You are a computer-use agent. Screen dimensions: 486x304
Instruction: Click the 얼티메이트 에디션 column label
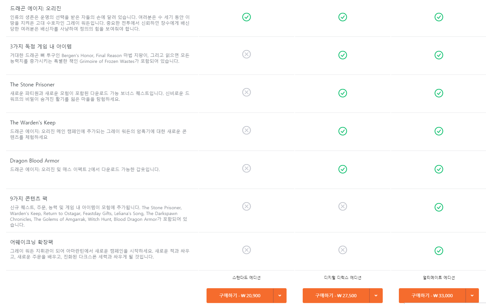point(439,278)
